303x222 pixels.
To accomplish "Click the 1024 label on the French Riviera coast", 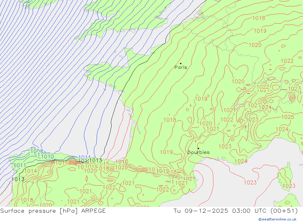I will click(x=241, y=161).
